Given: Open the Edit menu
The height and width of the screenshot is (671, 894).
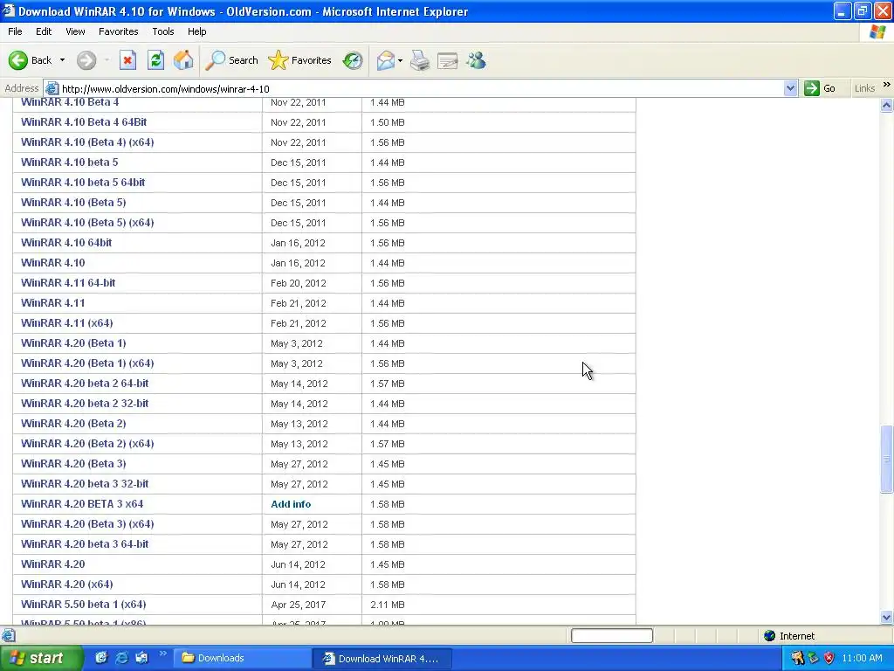Looking at the screenshot, I should 44,31.
